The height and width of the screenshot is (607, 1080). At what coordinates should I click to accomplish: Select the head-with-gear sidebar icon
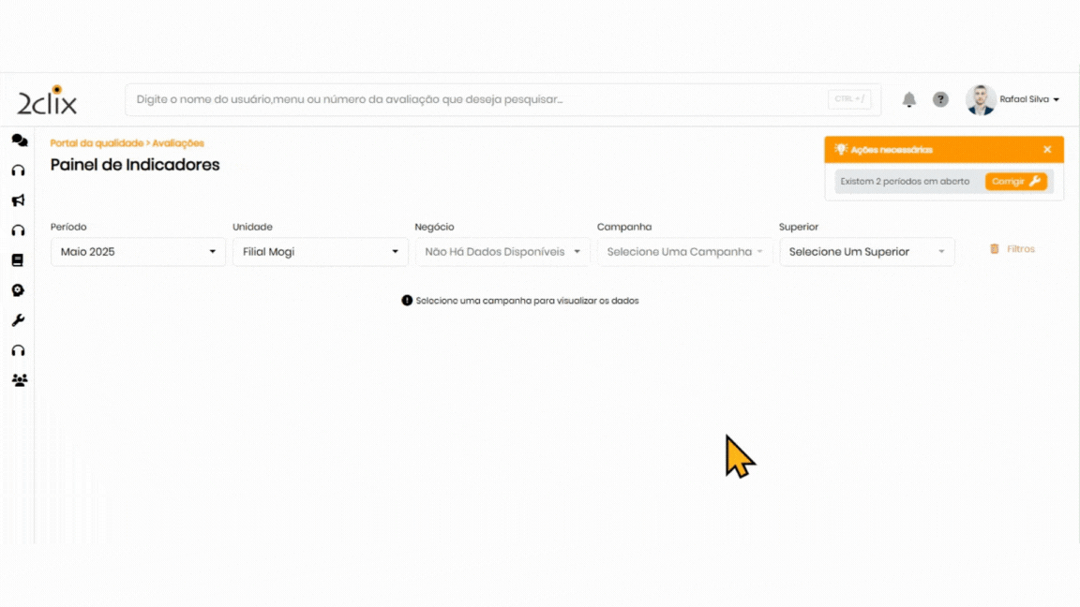pos(18,290)
